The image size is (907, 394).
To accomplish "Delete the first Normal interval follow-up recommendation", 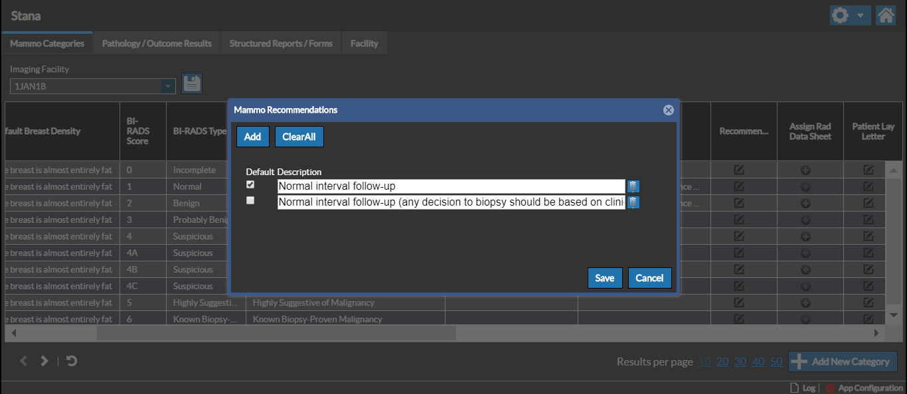I will pos(633,186).
